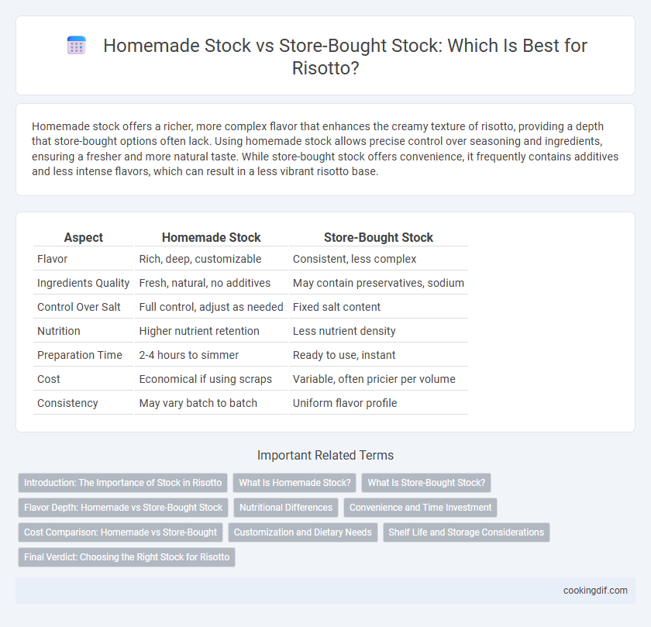Open 'Flavor Depth: Homemade vs Store-Bought Stock'
The width and height of the screenshot is (651, 627).
(x=123, y=508)
